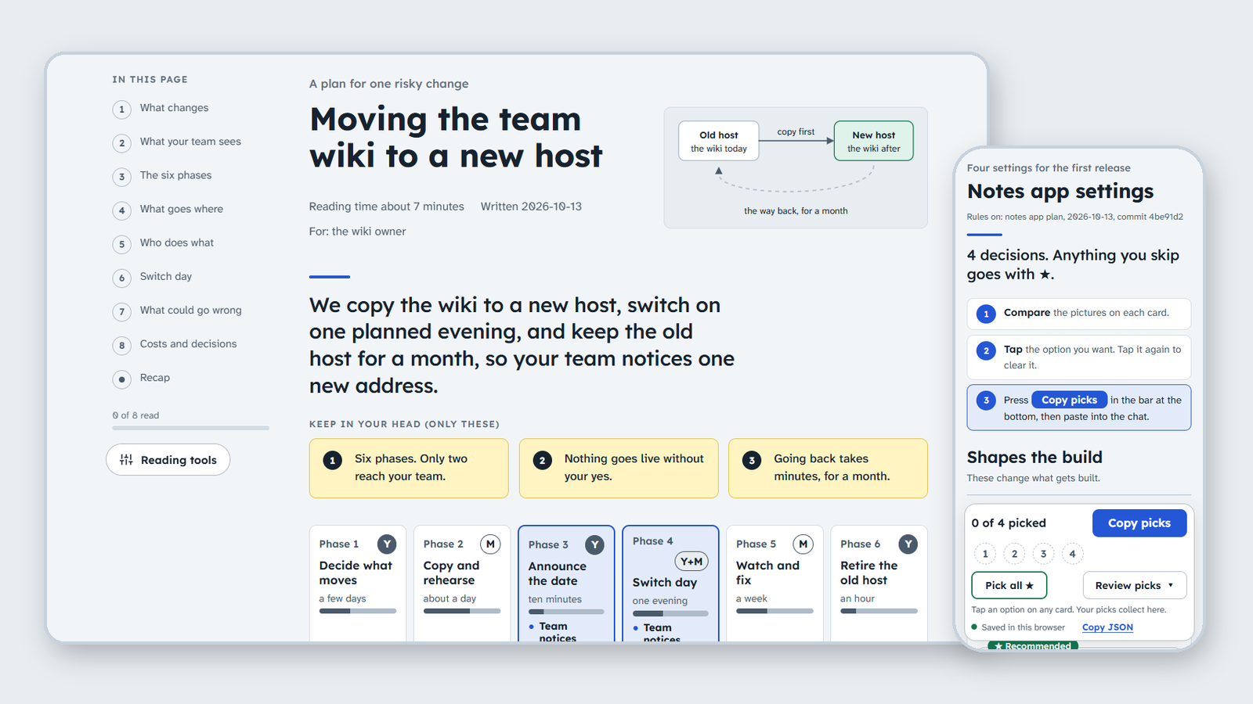Image resolution: width=1253 pixels, height=704 pixels.
Task: Click 'Going back takes minutes' card
Action: [828, 468]
